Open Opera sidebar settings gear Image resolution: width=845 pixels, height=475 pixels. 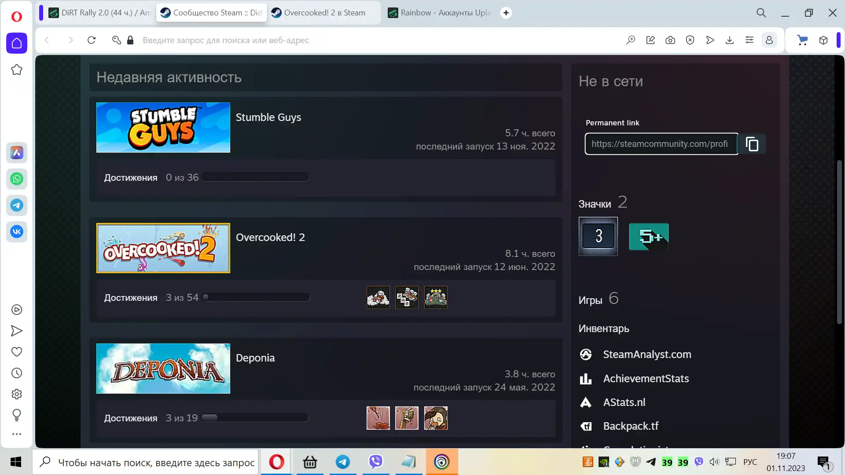tap(17, 394)
